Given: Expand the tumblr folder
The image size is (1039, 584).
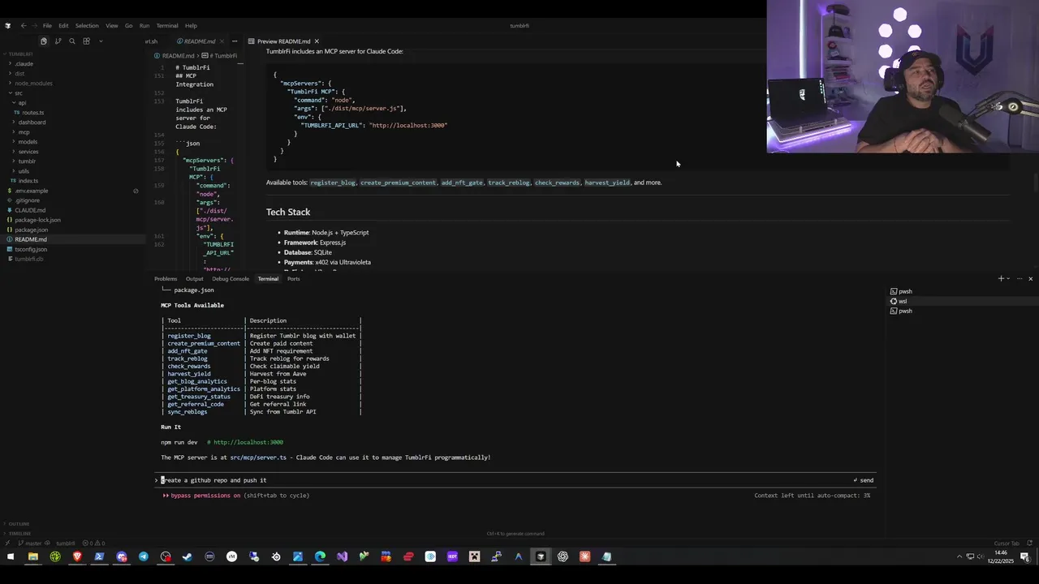Looking at the screenshot, I should (27, 161).
